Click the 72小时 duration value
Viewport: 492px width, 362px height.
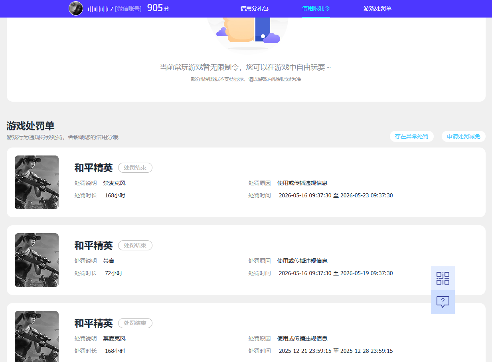[x=113, y=273]
